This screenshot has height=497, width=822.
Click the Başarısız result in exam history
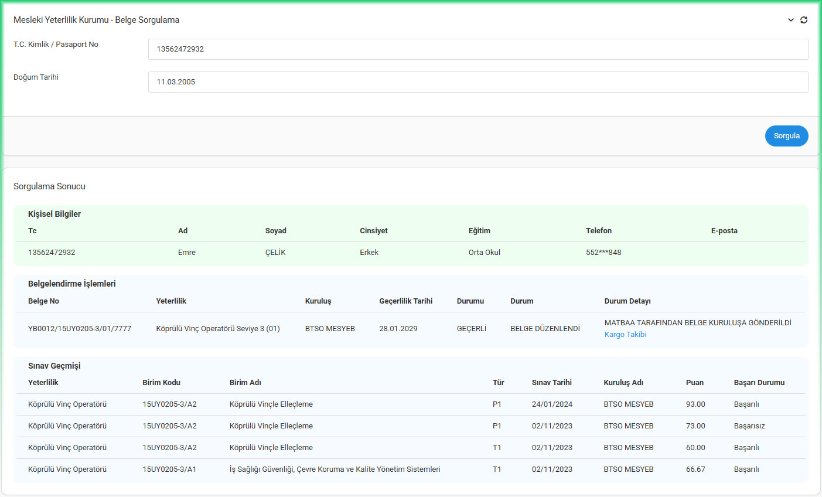pyautogui.click(x=749, y=426)
